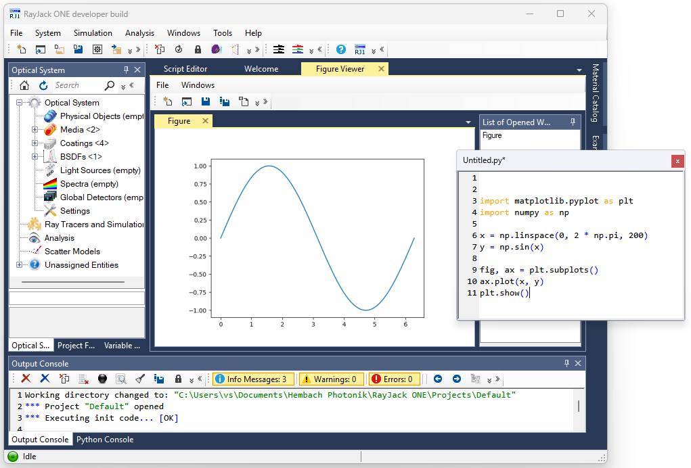Click the save-all icon in Figure Viewer toolbar
The width and height of the screenshot is (691, 468).
pyautogui.click(x=225, y=101)
